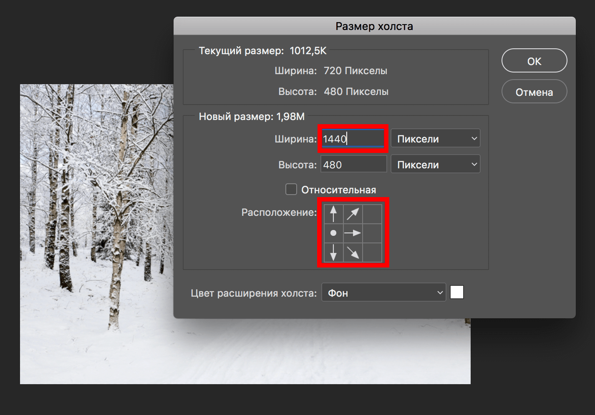595x415 pixels.
Task: Select the up-right diagonal arrow anchor cell
Action: [353, 214]
